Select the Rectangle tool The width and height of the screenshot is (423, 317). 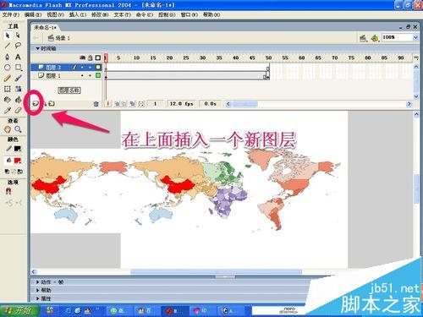[18, 68]
